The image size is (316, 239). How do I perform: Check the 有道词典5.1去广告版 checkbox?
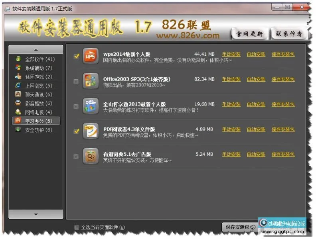[76, 156]
